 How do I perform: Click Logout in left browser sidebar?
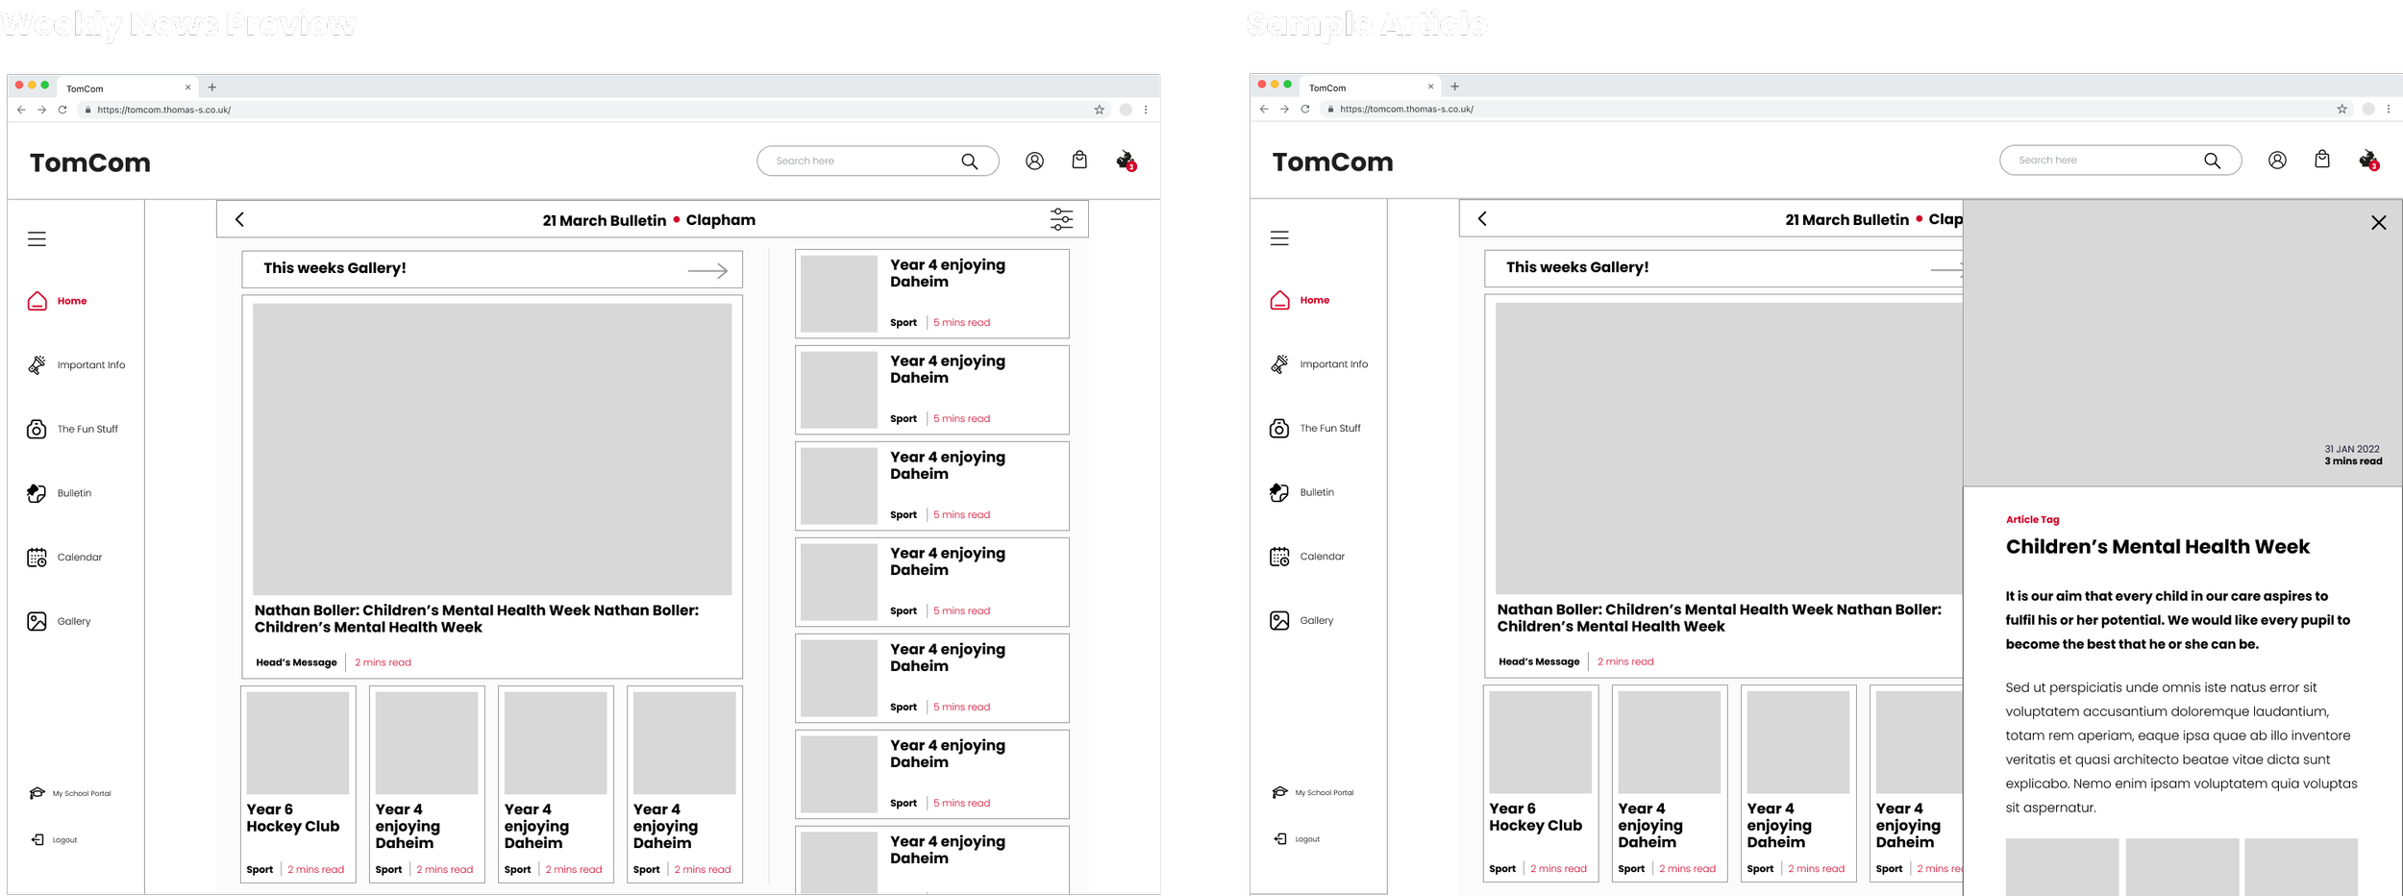pyautogui.click(x=54, y=839)
